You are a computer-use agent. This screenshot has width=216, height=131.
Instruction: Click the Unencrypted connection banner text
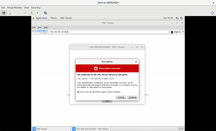tap(109, 69)
